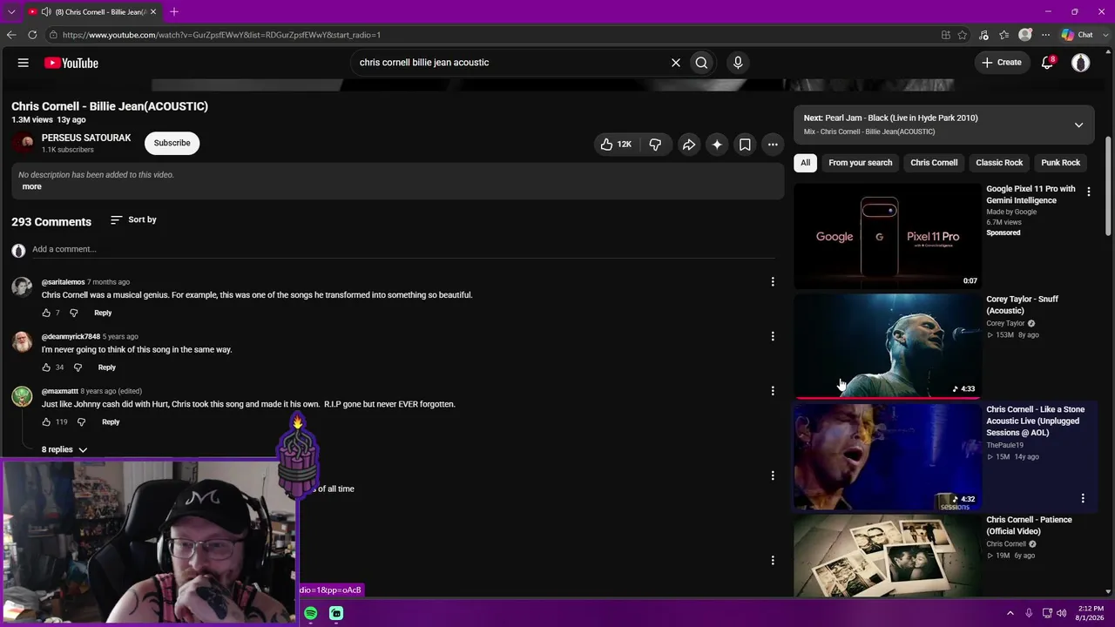Open browser Settings and more menu
This screenshot has width=1115, height=627.
[x=1045, y=35]
